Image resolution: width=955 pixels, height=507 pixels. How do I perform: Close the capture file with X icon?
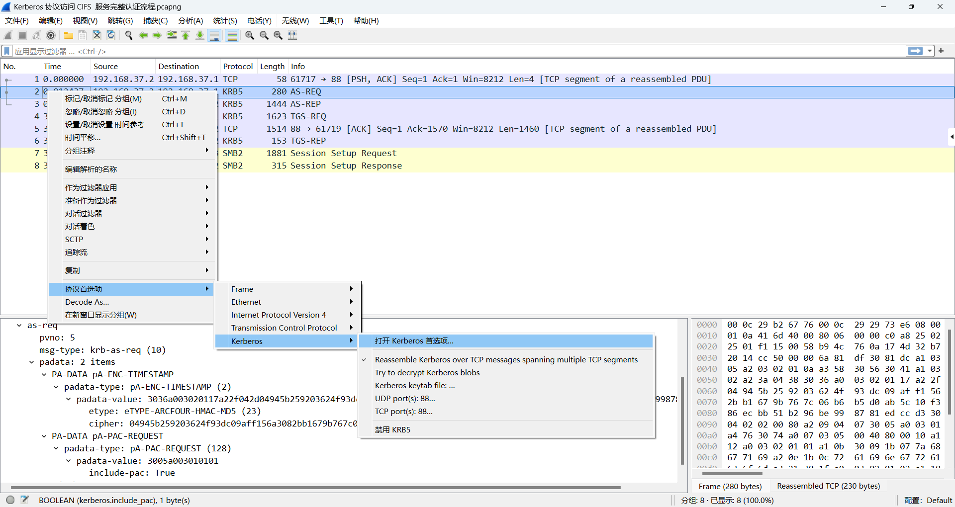coord(97,35)
